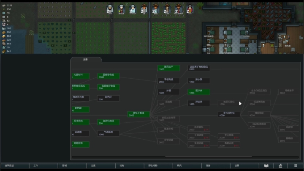
Task: Click resource icon next to count 863
Action: tap(4, 44)
